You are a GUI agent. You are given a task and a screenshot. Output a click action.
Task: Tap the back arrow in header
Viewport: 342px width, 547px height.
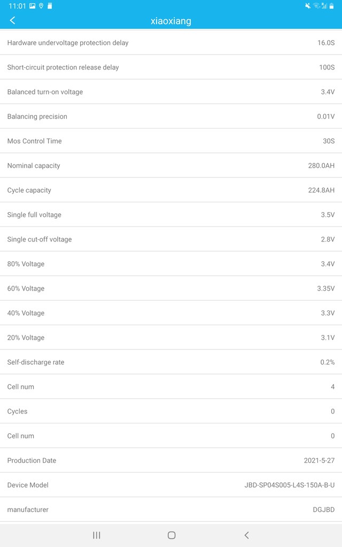13,20
